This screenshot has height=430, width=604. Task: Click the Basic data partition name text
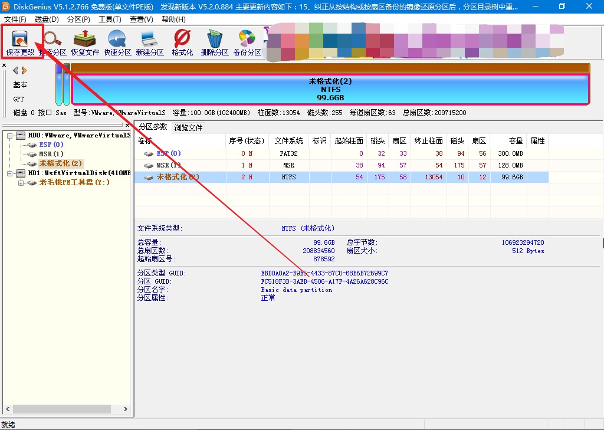[296, 290]
